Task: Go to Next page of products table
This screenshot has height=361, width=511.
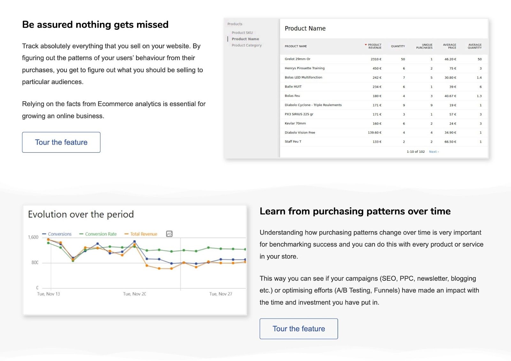Action: [x=434, y=152]
